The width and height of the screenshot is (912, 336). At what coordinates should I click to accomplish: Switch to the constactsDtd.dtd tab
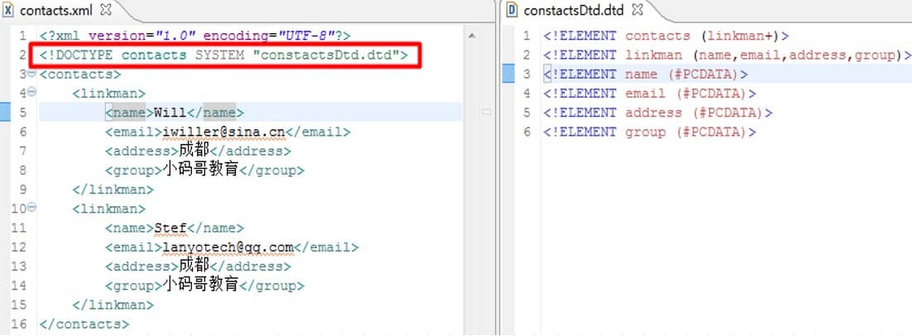pos(573,11)
